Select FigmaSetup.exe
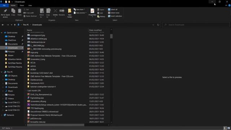 click(37, 98)
